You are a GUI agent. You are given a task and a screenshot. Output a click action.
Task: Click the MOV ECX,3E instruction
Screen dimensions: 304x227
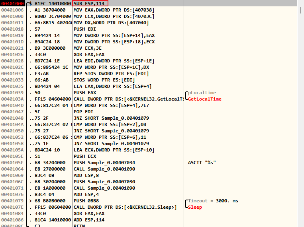87,48
